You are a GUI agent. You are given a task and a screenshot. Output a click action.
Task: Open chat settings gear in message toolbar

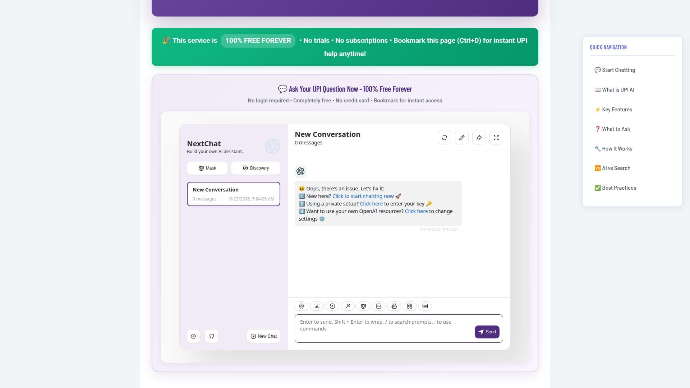[302, 306]
